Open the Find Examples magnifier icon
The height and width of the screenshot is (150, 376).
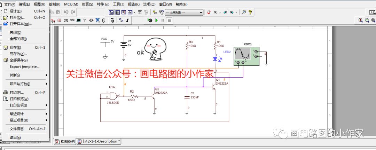(244, 12)
